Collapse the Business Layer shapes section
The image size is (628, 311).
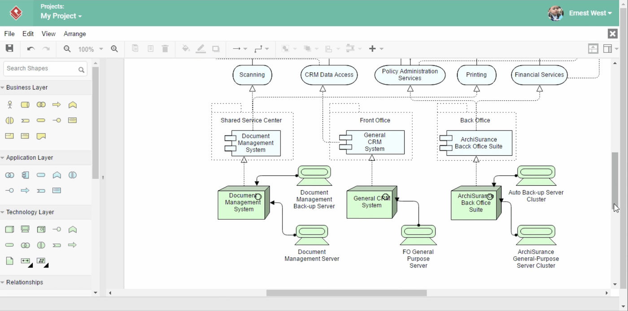[x=25, y=87]
